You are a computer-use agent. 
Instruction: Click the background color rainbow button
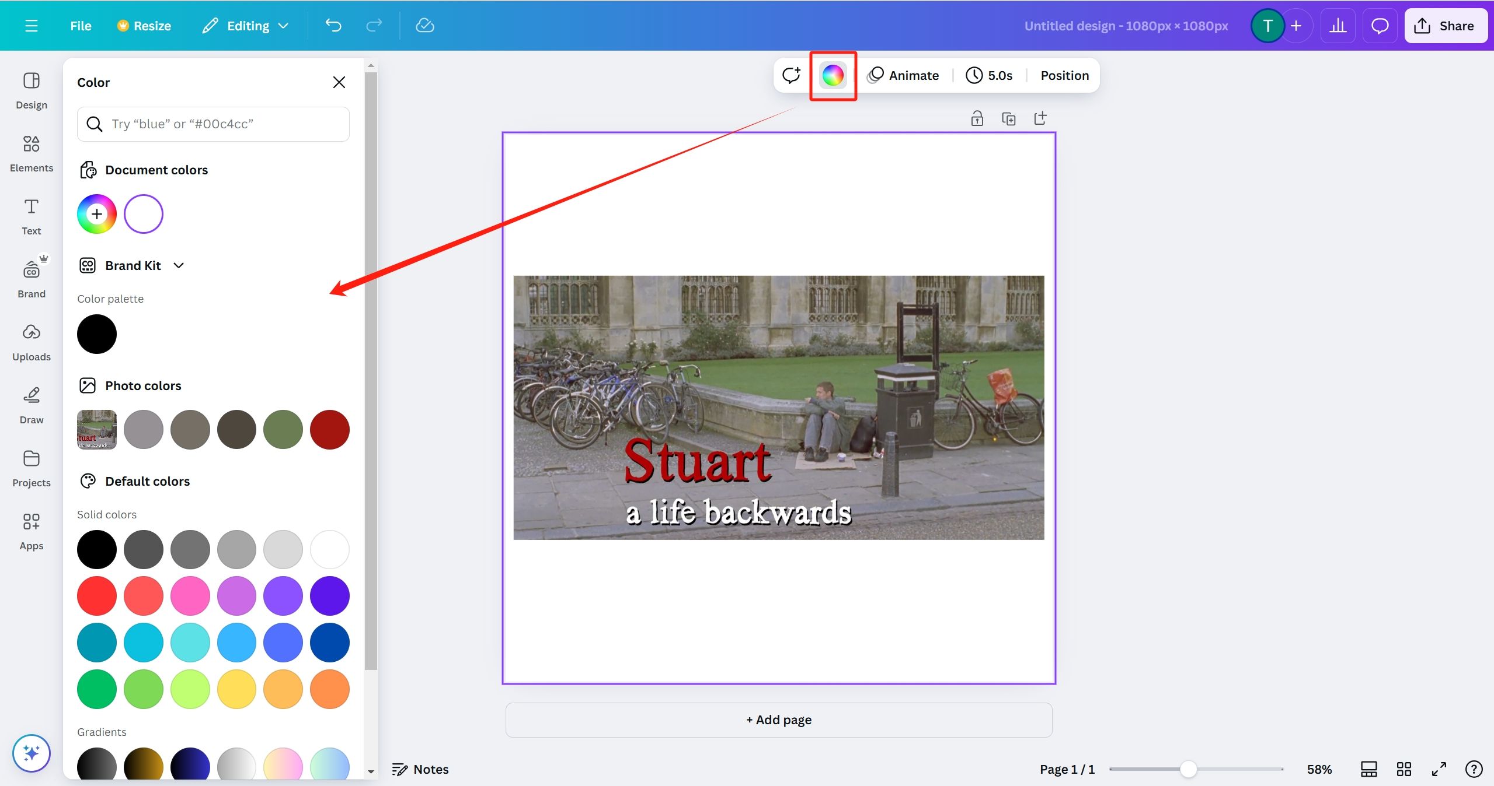[x=833, y=75]
